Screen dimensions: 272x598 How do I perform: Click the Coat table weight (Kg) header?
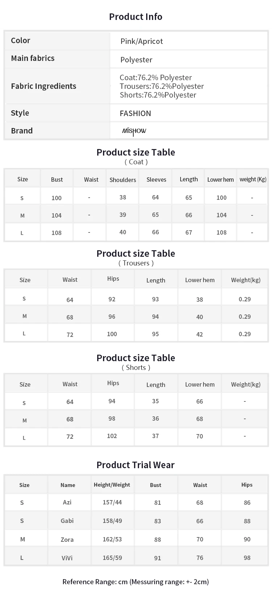(253, 179)
